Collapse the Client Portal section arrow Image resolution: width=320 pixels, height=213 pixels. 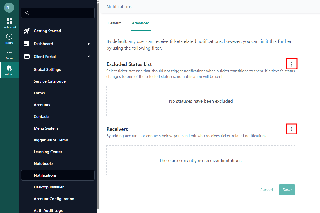[x=89, y=57]
